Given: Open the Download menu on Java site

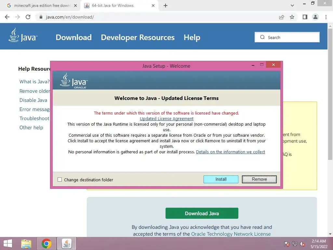Looking at the screenshot, I should 73,37.
